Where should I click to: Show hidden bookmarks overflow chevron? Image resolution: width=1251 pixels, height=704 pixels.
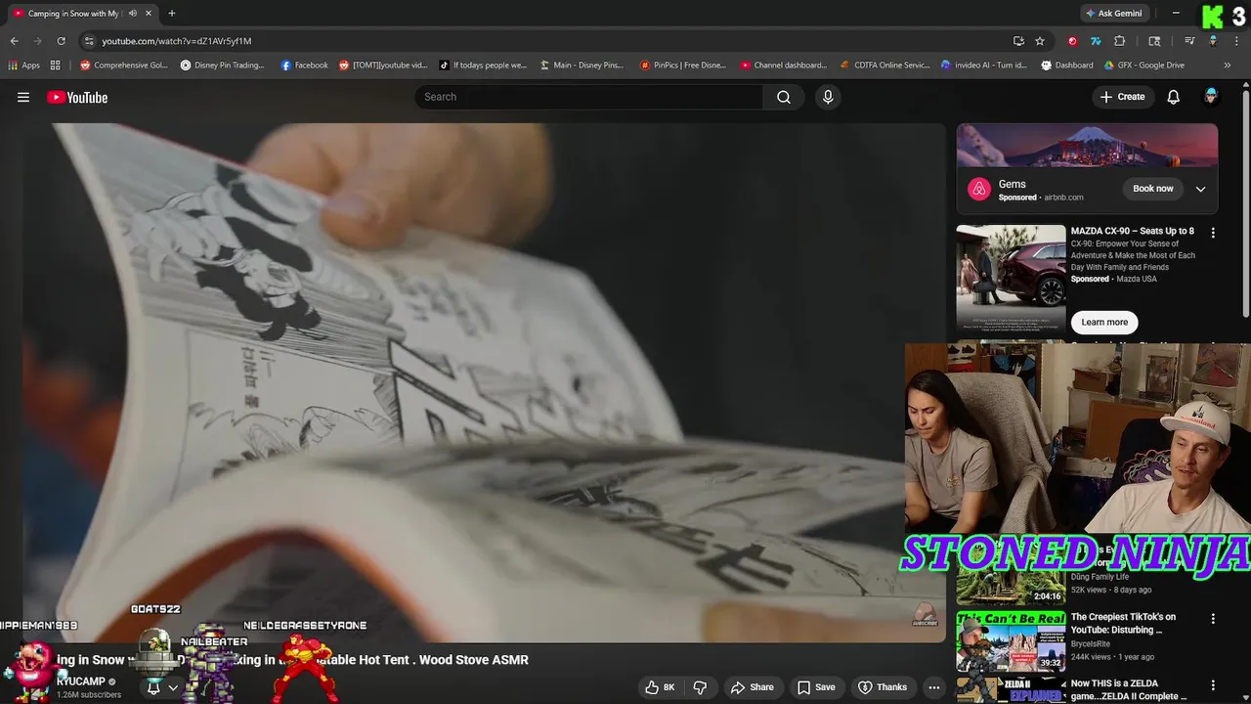(1228, 66)
